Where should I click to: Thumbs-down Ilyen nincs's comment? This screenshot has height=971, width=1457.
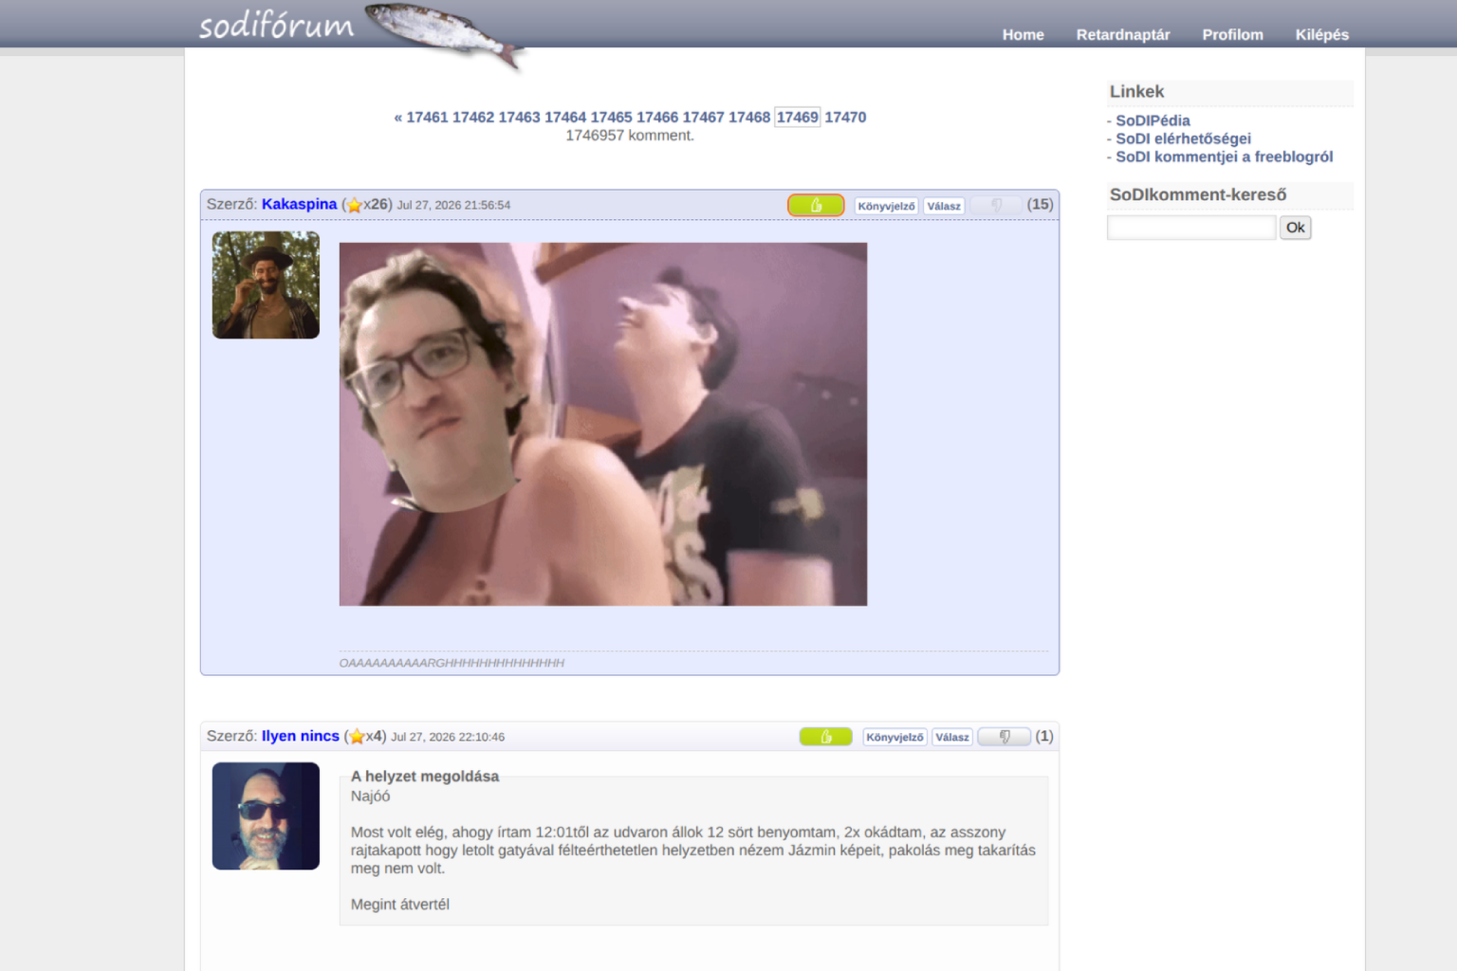[1004, 737]
